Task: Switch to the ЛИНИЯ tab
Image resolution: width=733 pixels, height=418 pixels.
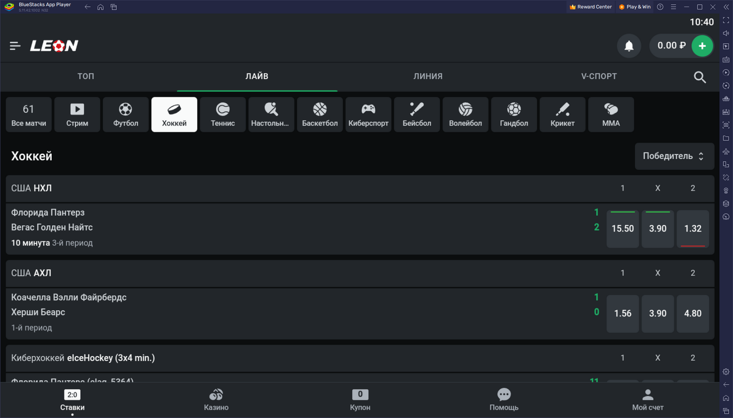Action: (x=428, y=76)
